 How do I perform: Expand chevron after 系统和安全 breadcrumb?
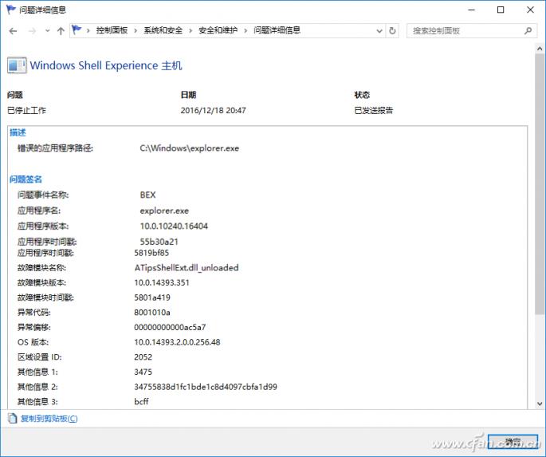[x=192, y=31]
